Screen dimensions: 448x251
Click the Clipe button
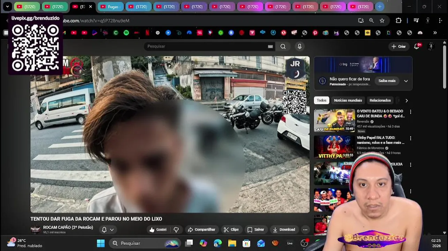tap(231, 230)
